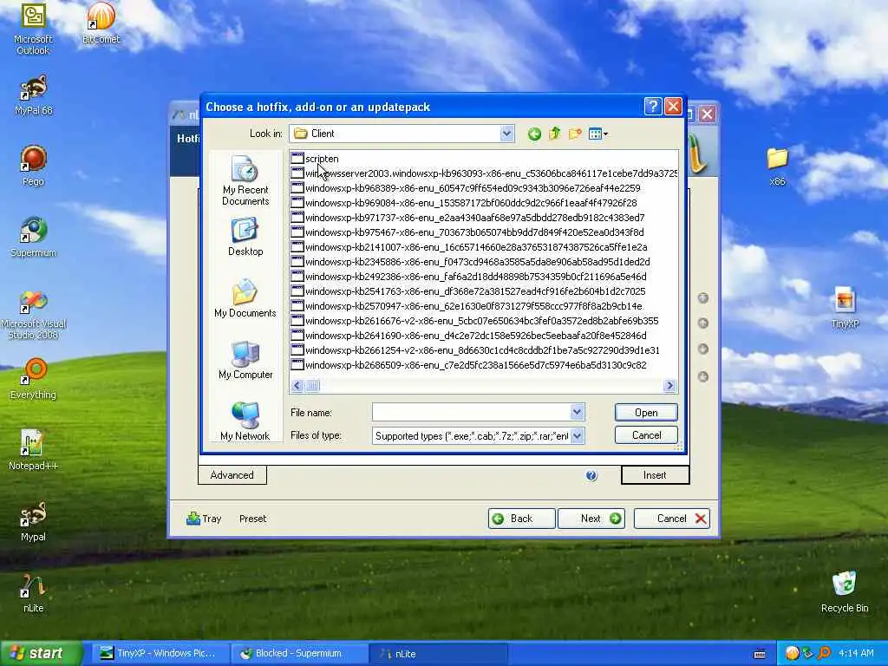Select the windowsxp-kb2141007 file
Screen dimensions: 888x666
click(469, 247)
